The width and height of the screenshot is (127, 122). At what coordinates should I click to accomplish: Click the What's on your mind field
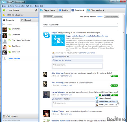pyautogui.click(x=80, y=25)
